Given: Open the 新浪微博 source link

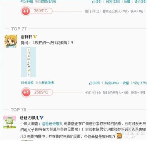Looking at the screenshot, I should 48,83.
